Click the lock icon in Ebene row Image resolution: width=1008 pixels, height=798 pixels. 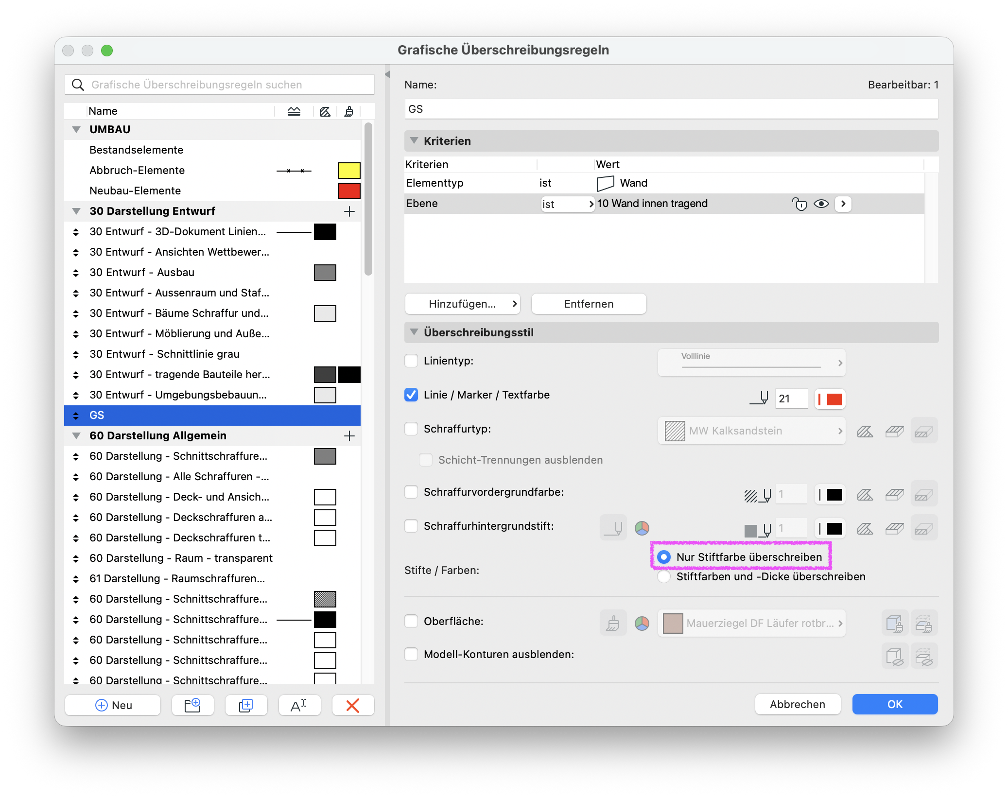[799, 204]
